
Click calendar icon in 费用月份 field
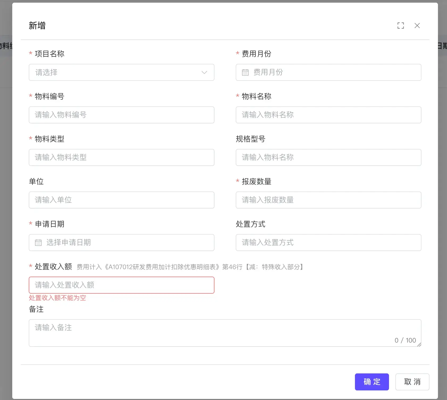245,72
